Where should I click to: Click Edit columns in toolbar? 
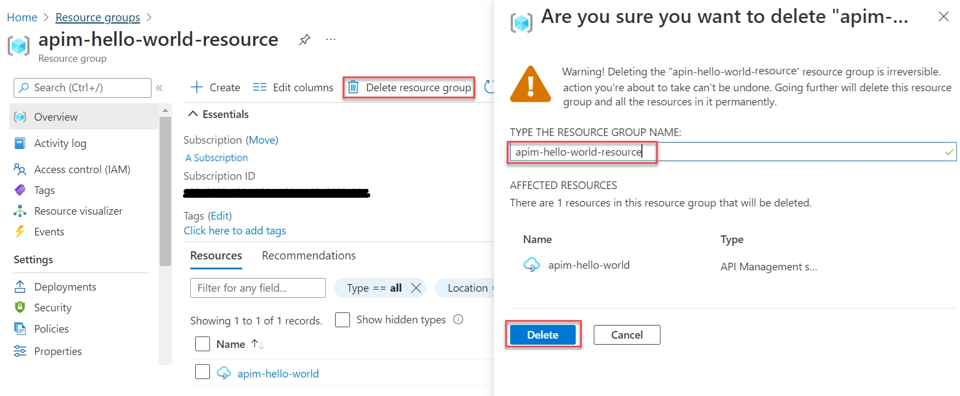[x=293, y=87]
